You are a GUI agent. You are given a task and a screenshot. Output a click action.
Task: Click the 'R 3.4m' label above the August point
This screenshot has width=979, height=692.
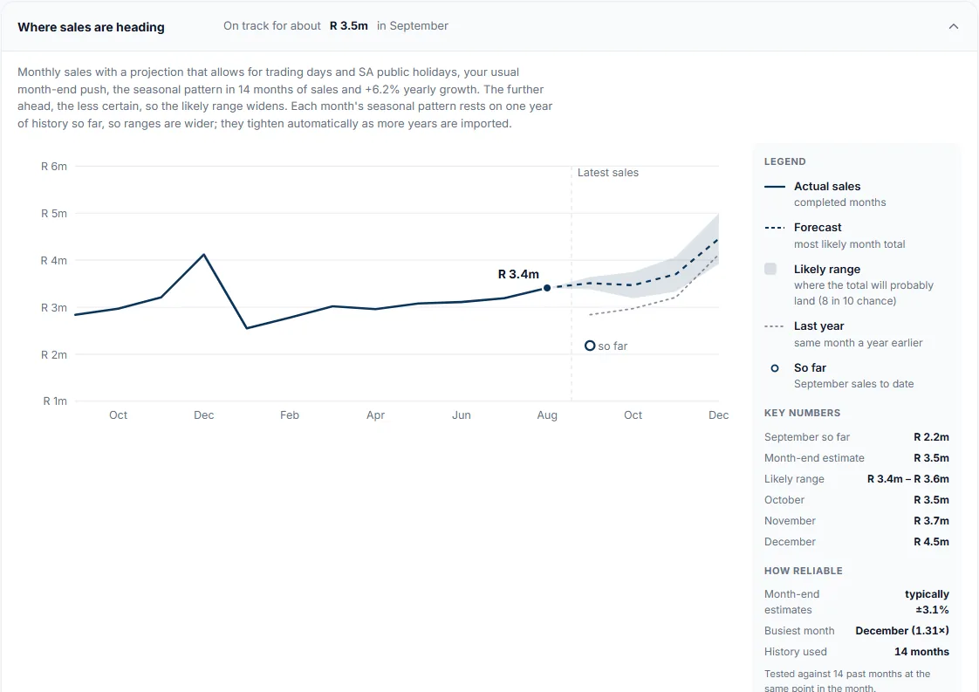pos(518,274)
